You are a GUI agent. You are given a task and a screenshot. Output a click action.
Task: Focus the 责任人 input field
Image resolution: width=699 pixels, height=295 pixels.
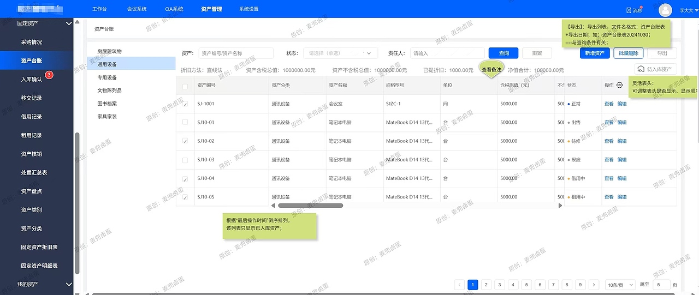(x=447, y=53)
